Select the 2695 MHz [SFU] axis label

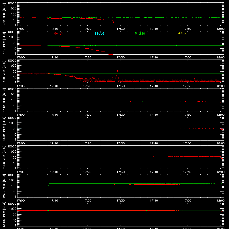(x=4, y=129)
